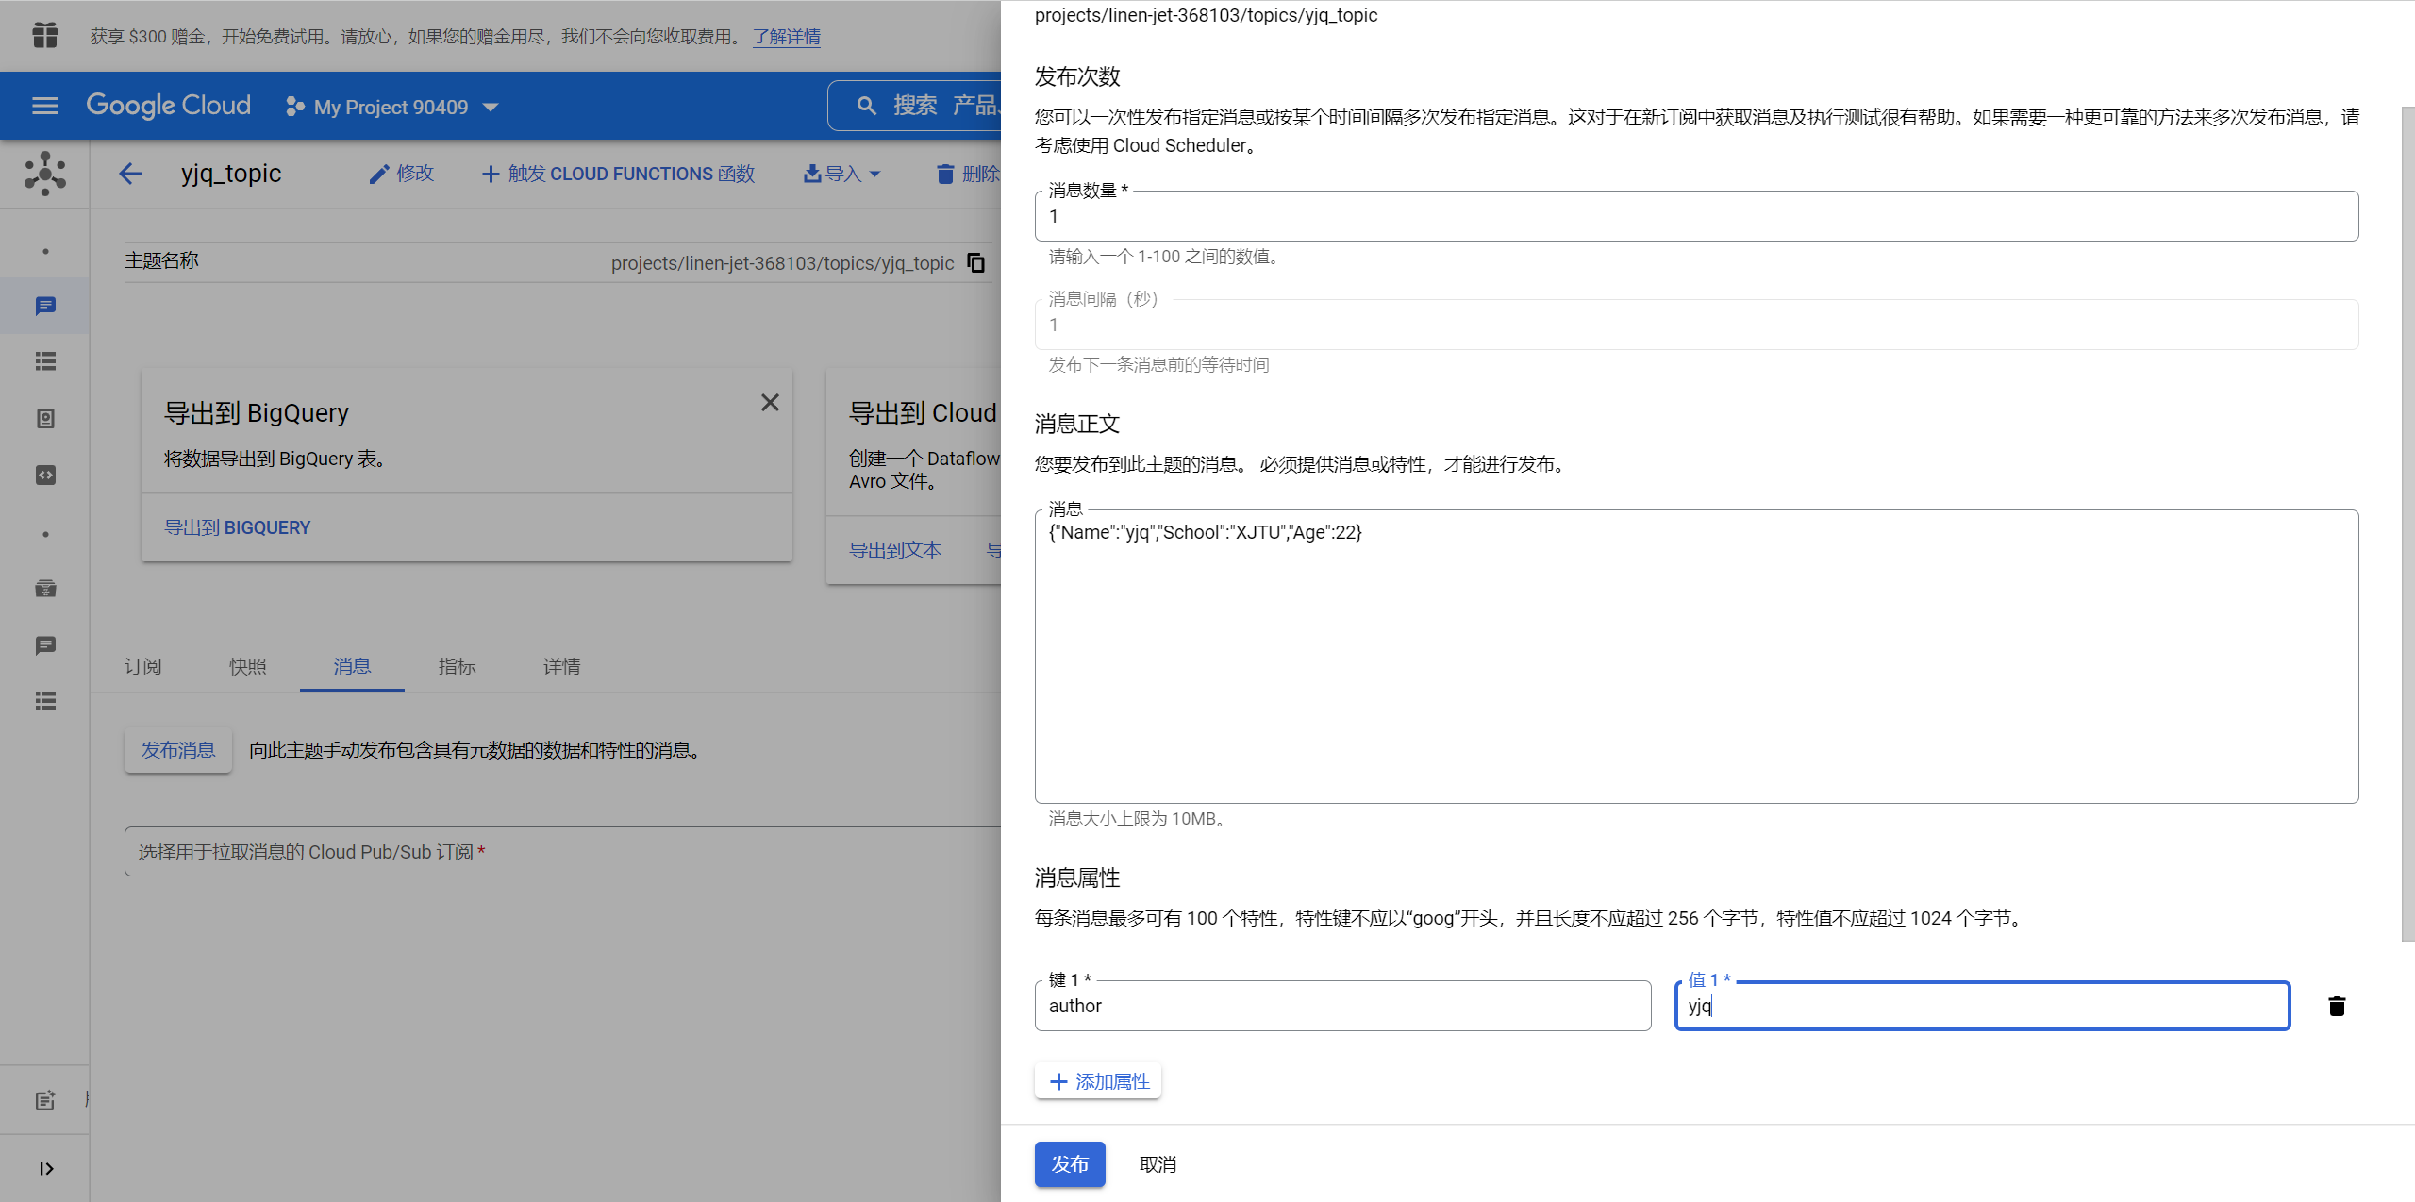Open the My Project 90409 selector

click(x=391, y=107)
